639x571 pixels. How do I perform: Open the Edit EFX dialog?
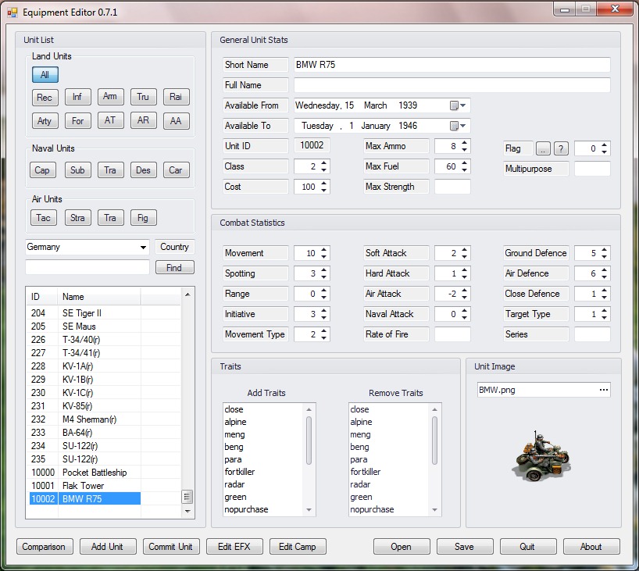point(234,547)
